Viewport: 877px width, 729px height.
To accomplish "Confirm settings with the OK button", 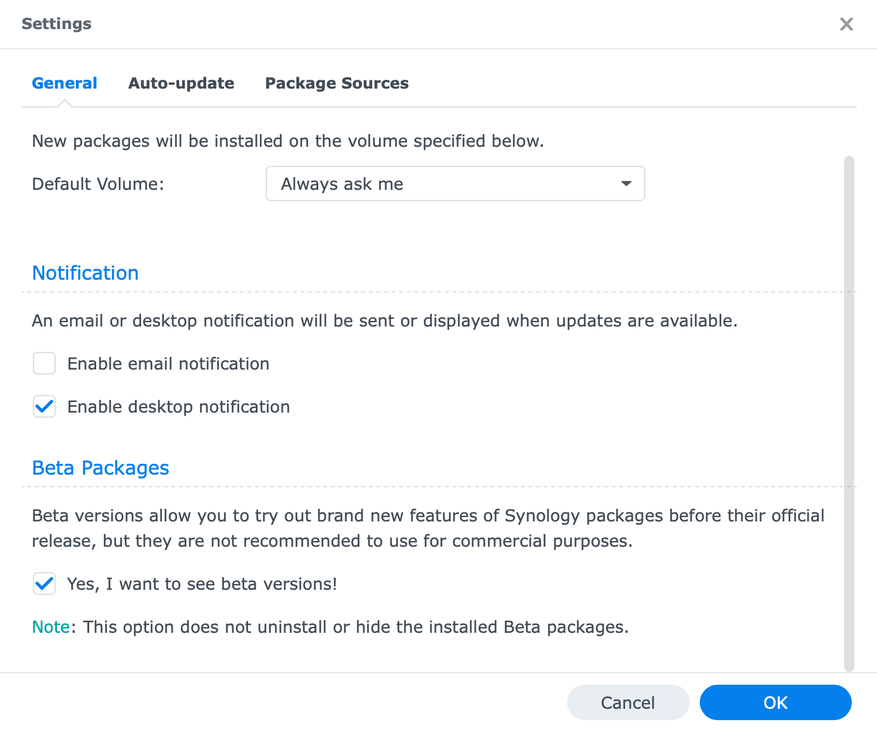I will coord(775,702).
